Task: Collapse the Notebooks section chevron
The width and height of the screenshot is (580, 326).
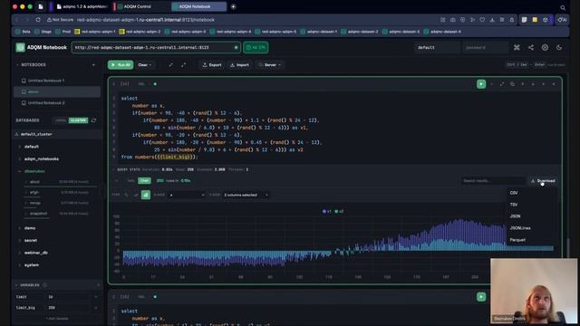Action: (17, 64)
